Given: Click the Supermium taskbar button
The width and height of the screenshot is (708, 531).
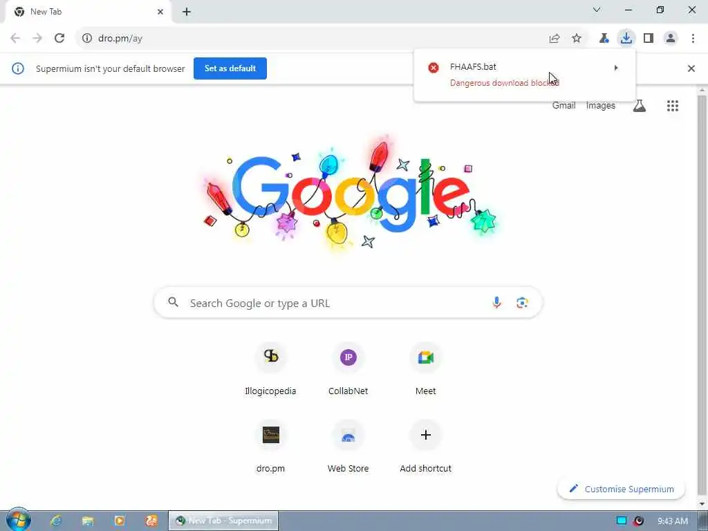Looking at the screenshot, I should [223, 521].
